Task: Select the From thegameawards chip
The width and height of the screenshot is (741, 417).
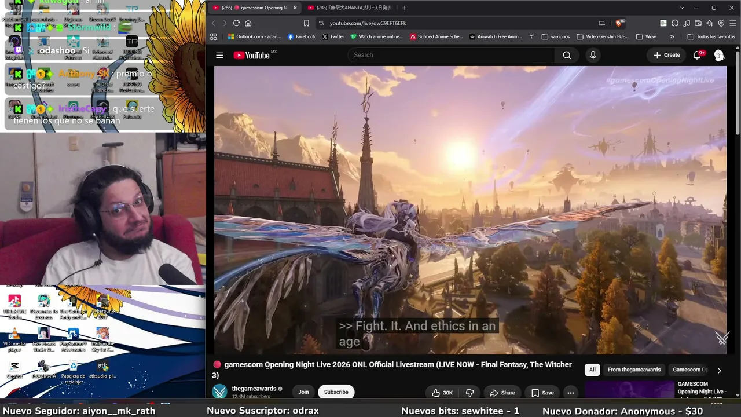Action: coord(634,370)
